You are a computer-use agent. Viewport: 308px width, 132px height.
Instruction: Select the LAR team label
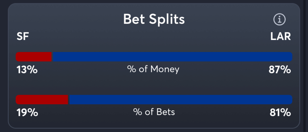tap(280, 37)
